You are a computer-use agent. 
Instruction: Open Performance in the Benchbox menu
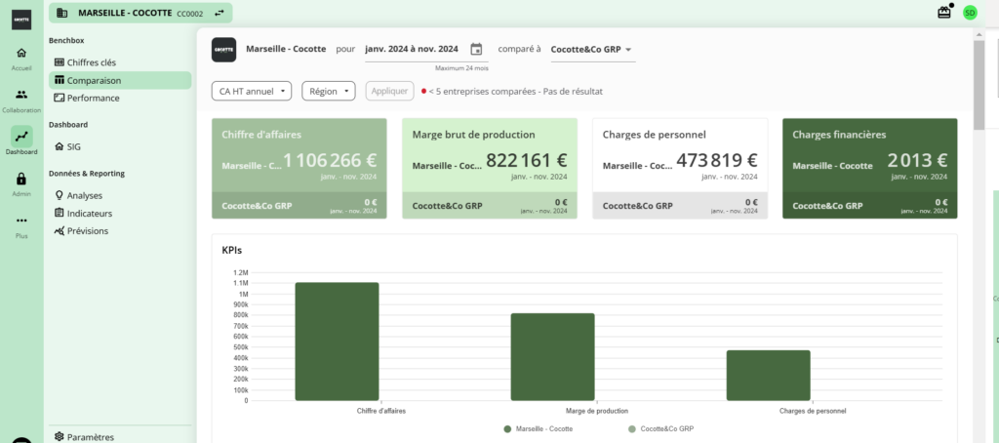(93, 98)
